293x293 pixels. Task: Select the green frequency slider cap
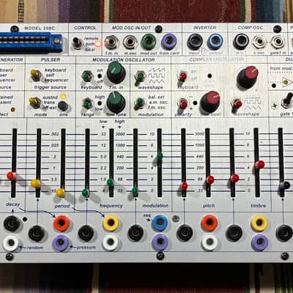[110, 182]
